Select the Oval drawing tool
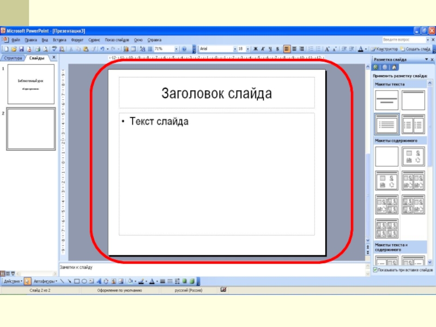The width and height of the screenshot is (436, 327). tap(84, 281)
